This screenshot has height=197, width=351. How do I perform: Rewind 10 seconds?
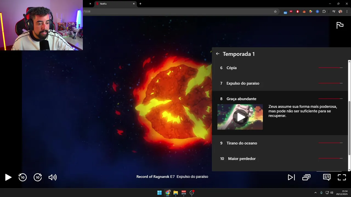coord(22,177)
